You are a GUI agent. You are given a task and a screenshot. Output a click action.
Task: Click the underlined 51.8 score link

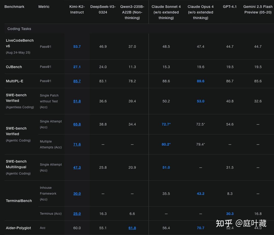(77, 101)
